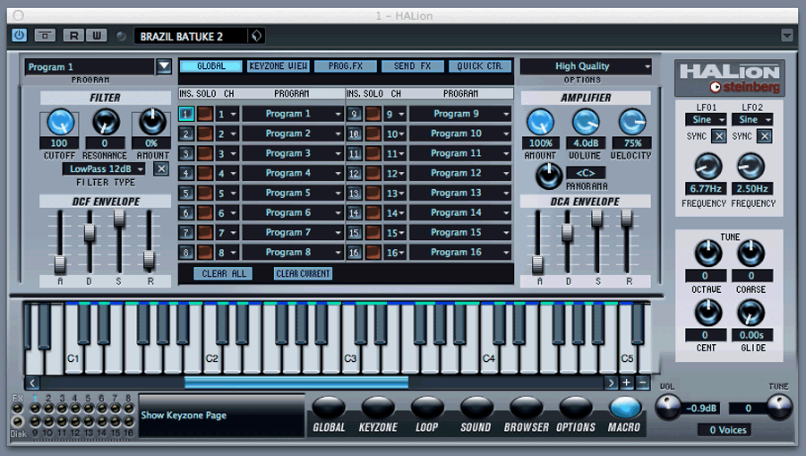Click the CLEAR CURRENT button

[303, 273]
